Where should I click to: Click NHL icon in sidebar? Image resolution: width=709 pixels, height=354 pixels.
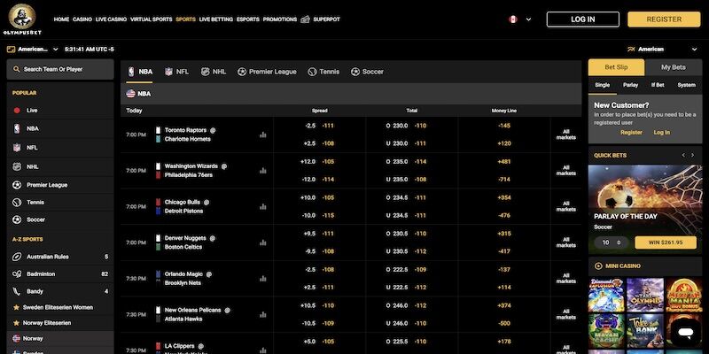pyautogui.click(x=17, y=166)
